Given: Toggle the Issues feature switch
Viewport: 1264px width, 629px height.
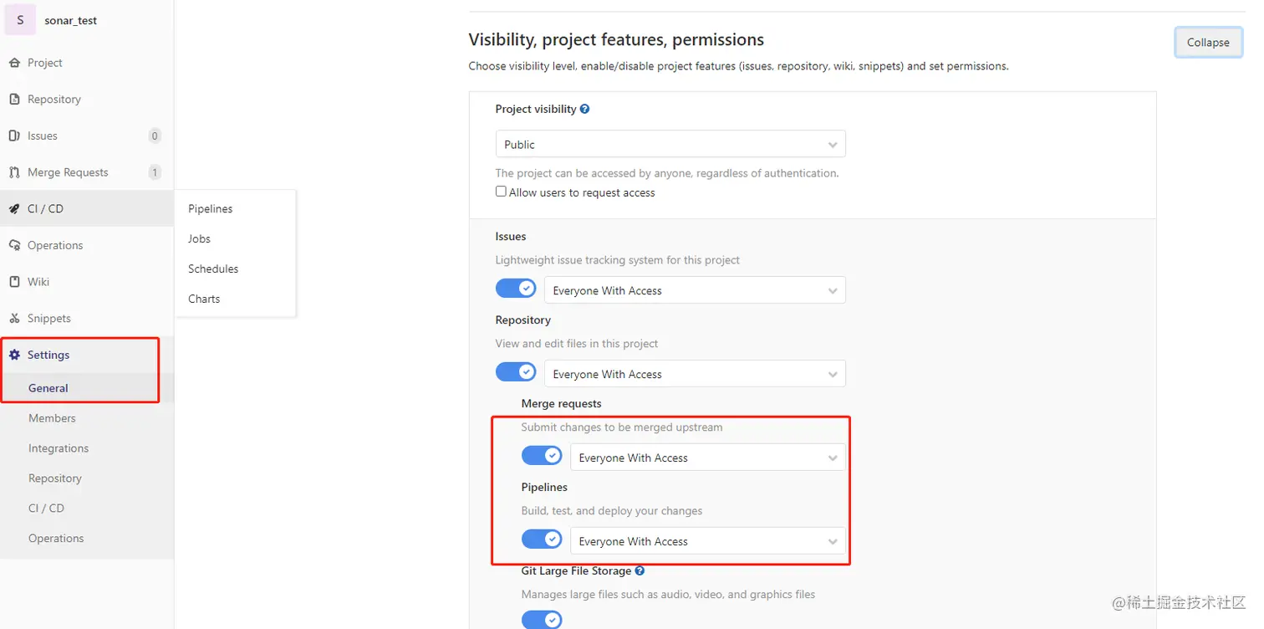Looking at the screenshot, I should click(x=516, y=289).
